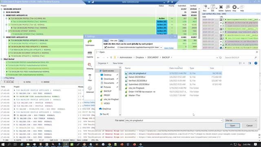261x147 pixels.
Task: Sort files by Name column
Action: click(128, 68)
